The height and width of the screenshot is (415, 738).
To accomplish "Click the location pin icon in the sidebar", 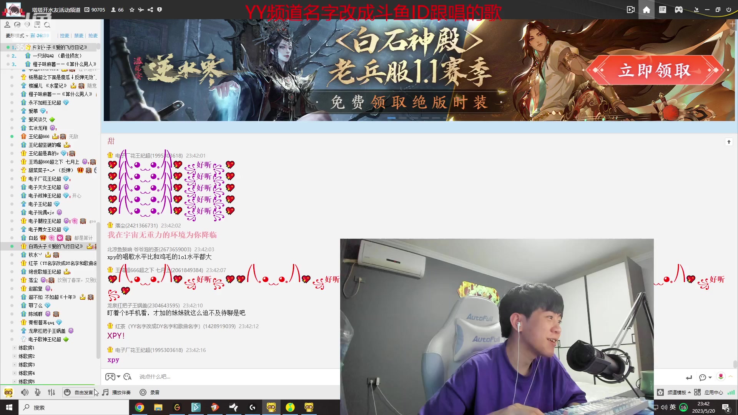I will pos(27,25).
